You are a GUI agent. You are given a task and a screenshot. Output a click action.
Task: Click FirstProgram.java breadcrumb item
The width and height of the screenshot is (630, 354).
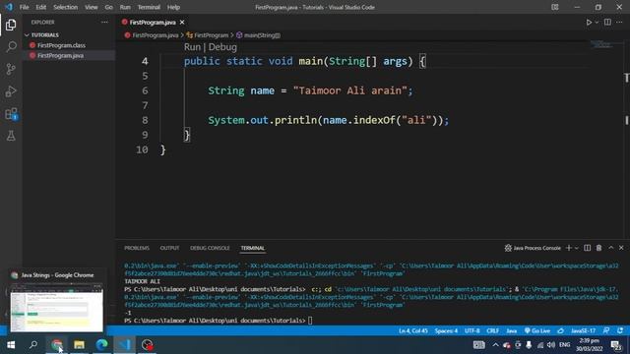pyautogui.click(x=156, y=35)
